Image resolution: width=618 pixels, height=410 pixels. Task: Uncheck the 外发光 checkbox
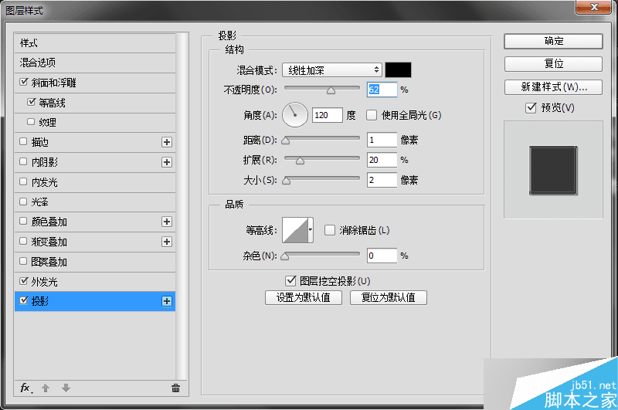[x=24, y=281]
